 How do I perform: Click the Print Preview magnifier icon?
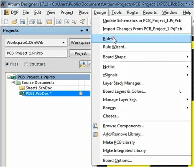tap(40, 22)
